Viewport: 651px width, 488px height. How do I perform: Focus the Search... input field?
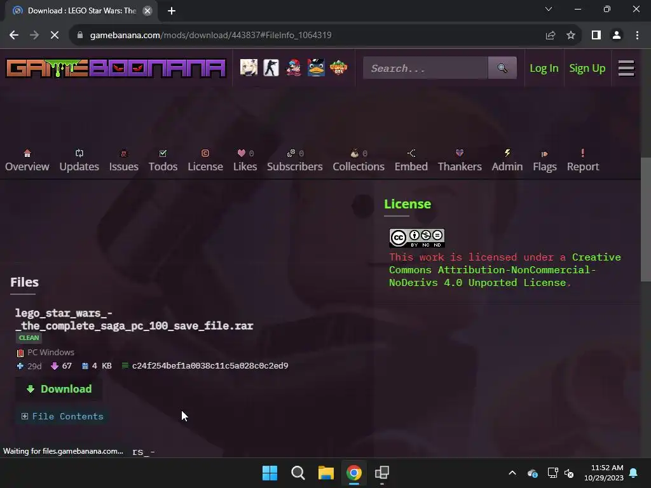coord(425,68)
